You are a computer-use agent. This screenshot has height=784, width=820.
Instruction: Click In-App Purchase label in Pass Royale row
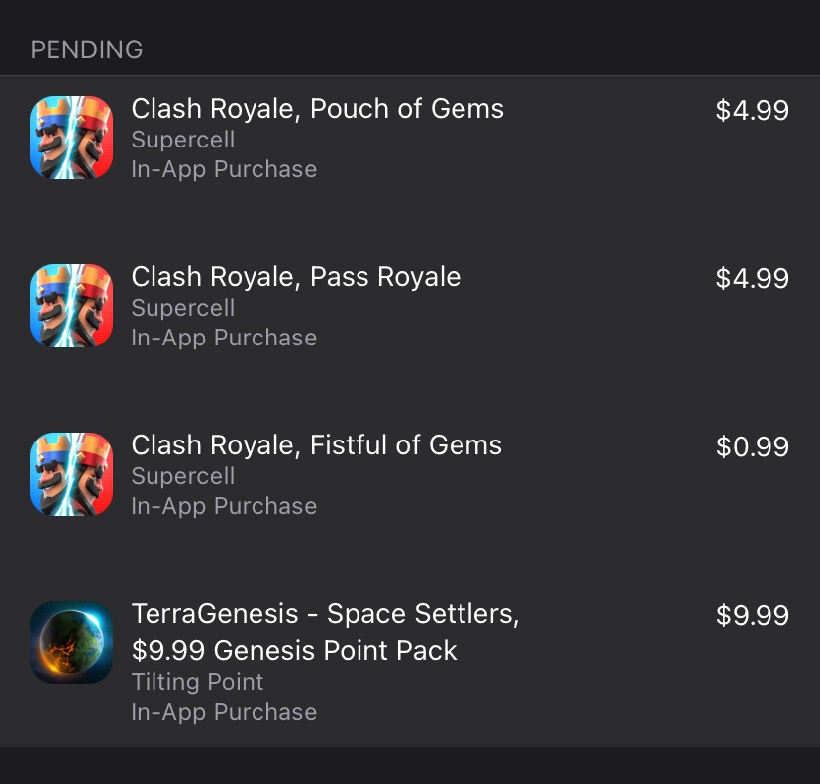(224, 338)
